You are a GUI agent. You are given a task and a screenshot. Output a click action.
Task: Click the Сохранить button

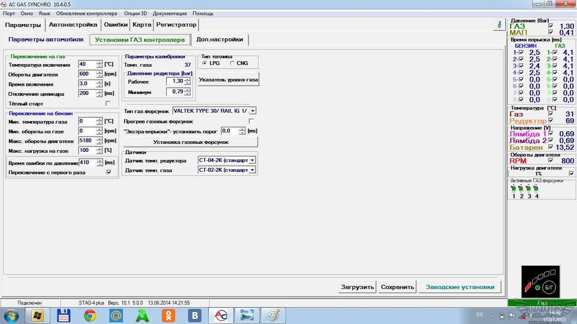click(397, 287)
